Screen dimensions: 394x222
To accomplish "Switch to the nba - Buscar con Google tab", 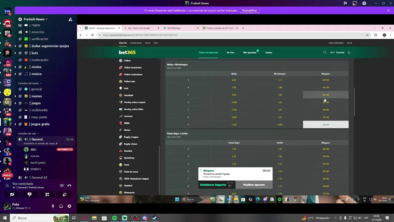I will [141, 28].
